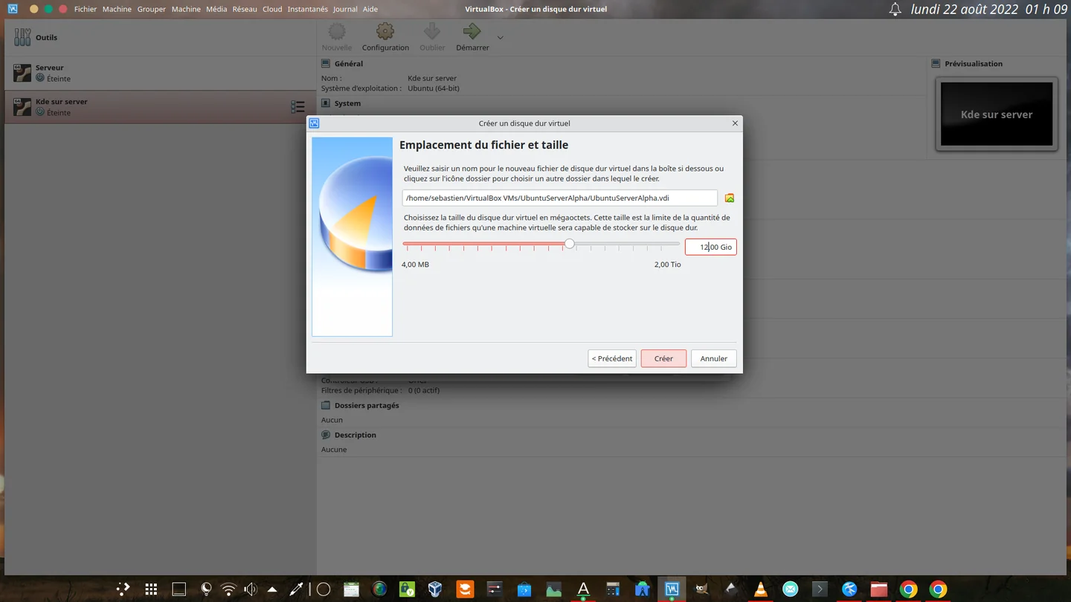This screenshot has height=602, width=1071.
Task: Click the Outils tools icon
Action: [22, 37]
